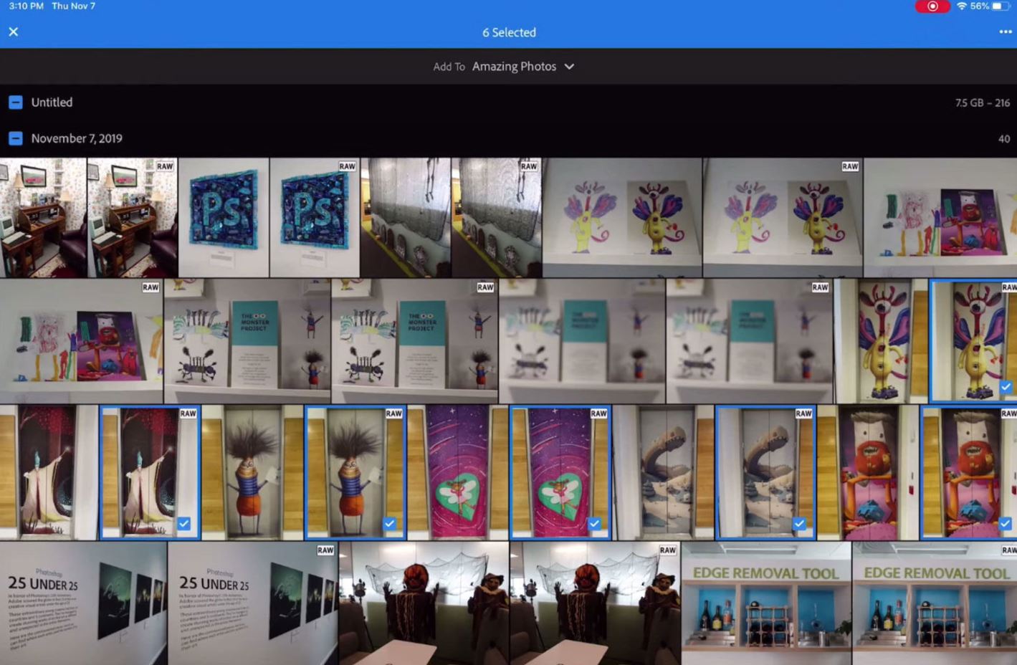Select the RAW skeleton curtain photo

tap(497, 218)
